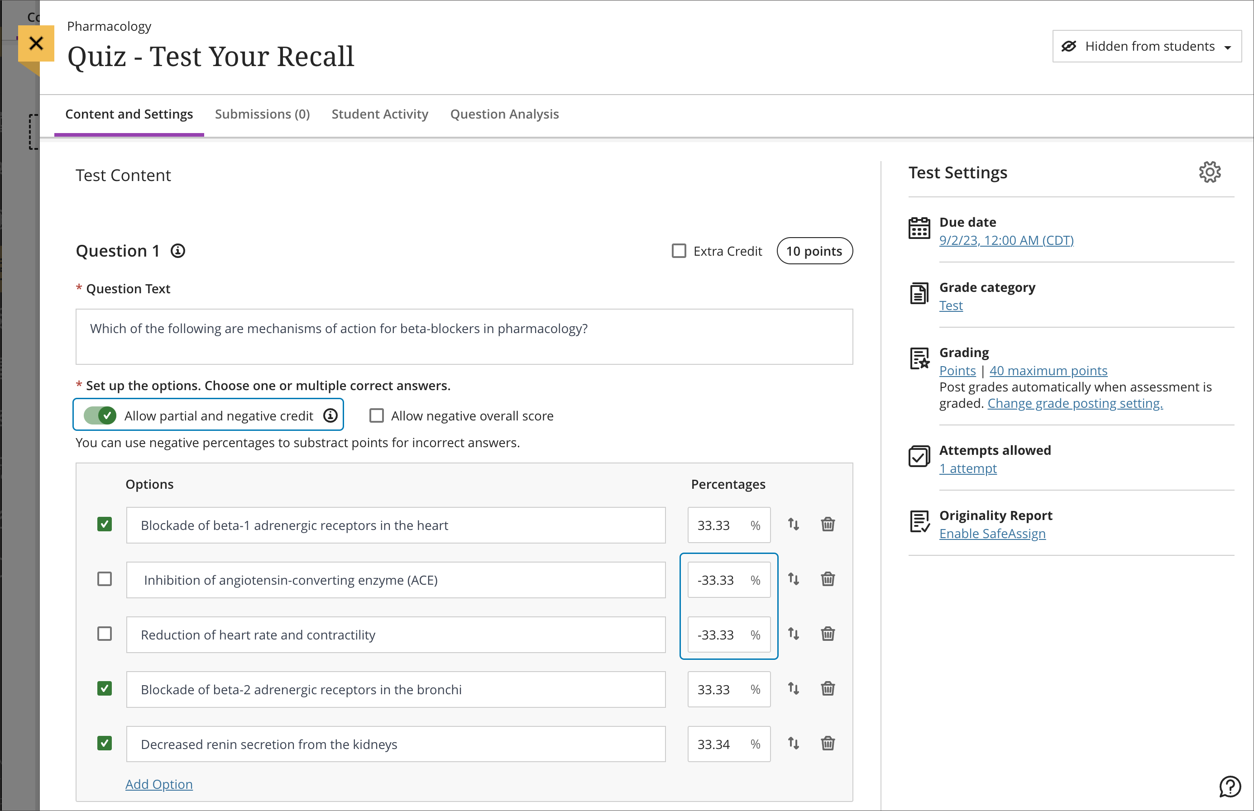Reorder the beta-1 receptors option

click(793, 525)
